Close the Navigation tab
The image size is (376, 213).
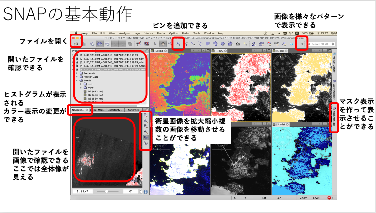coord(87,110)
